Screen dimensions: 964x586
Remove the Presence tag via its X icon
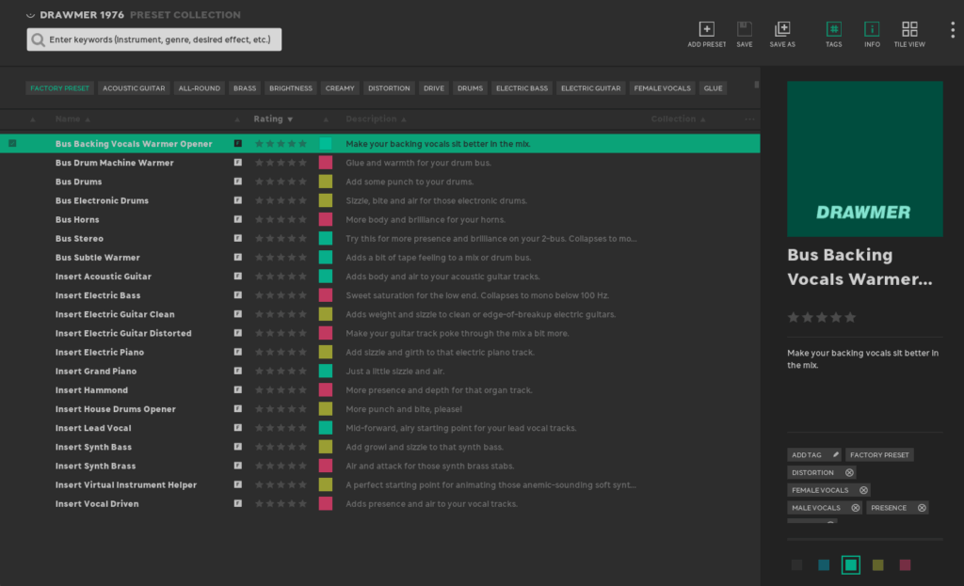tap(922, 508)
